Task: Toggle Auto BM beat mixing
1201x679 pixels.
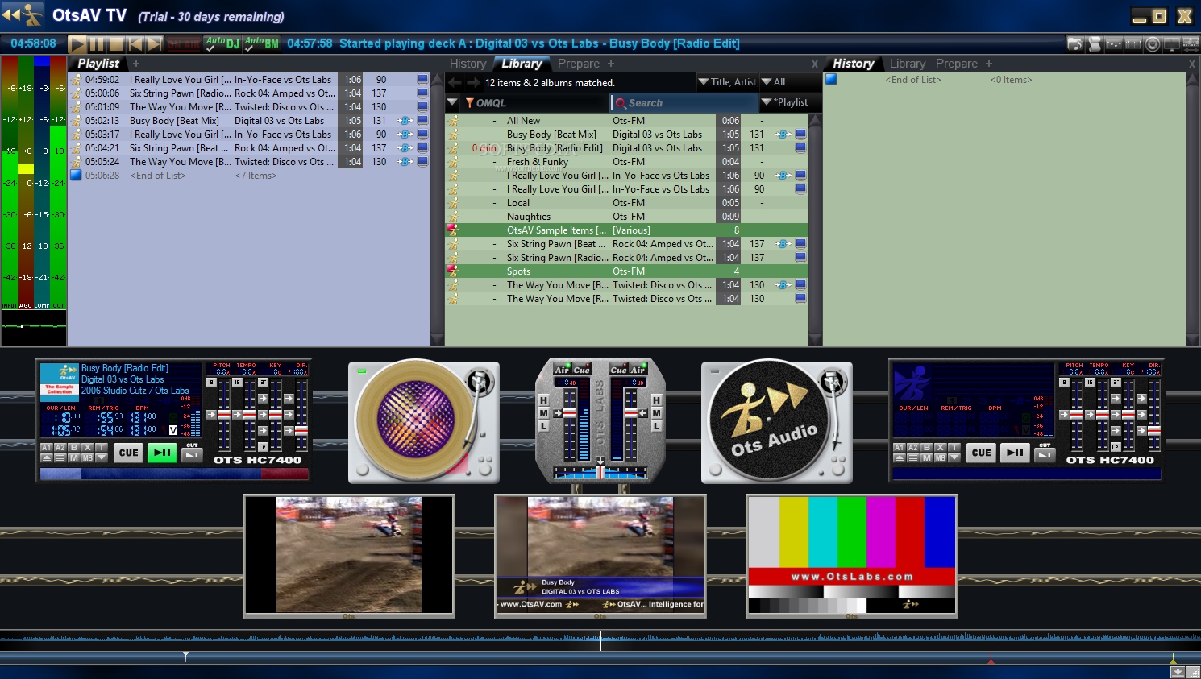Action: (x=262, y=43)
